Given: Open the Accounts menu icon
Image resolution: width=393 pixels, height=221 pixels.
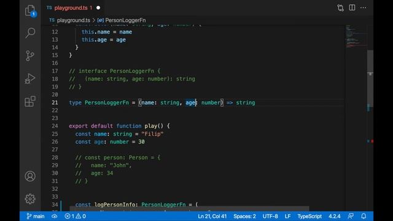Looking at the screenshot, I should 30,176.
